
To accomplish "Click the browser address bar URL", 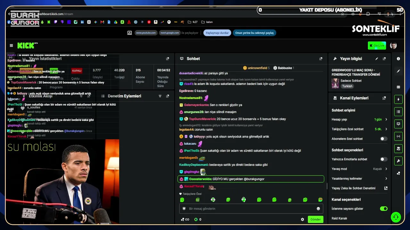I will point(56,14).
